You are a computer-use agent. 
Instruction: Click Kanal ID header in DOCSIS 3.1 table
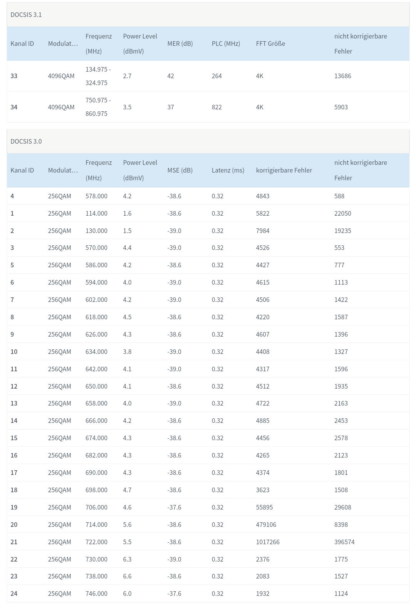22,44
